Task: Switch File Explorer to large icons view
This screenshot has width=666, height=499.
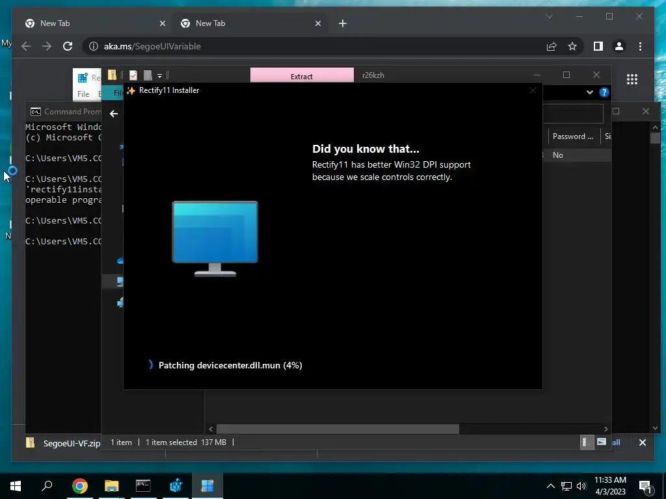Action: click(x=601, y=442)
